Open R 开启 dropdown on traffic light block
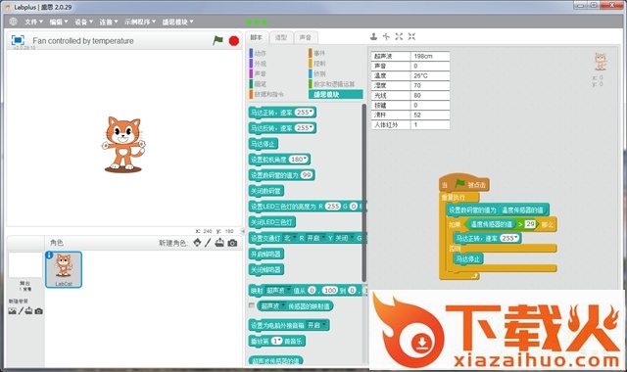 (323, 238)
